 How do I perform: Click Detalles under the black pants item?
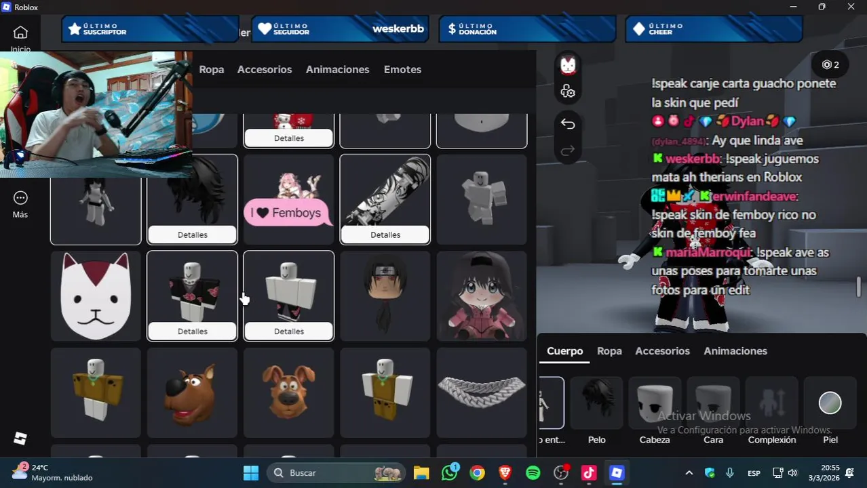tap(289, 331)
